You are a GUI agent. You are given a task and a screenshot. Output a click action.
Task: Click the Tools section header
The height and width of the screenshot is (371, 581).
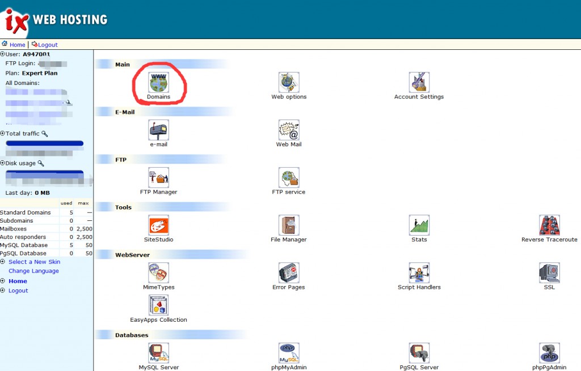point(123,207)
